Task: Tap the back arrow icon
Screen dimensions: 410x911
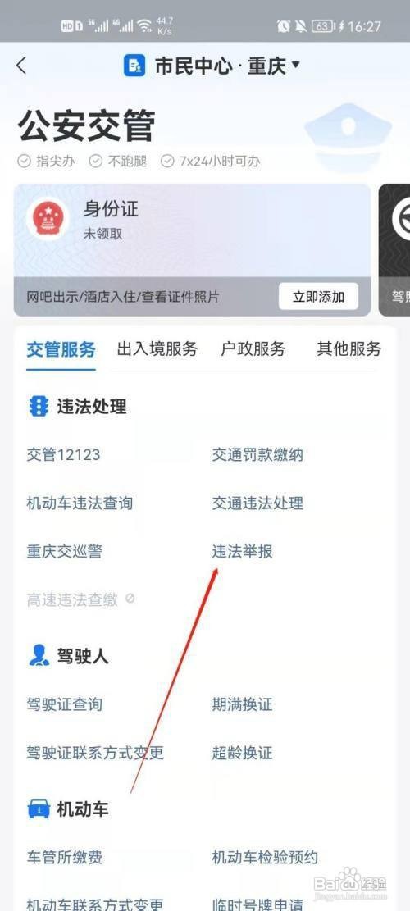Action: (21, 66)
